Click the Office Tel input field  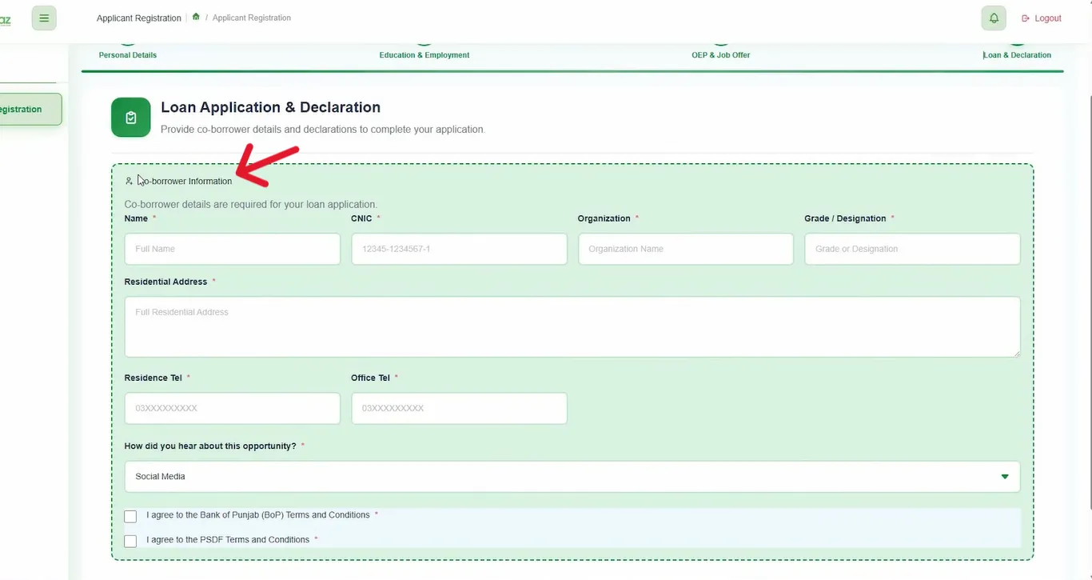point(459,408)
